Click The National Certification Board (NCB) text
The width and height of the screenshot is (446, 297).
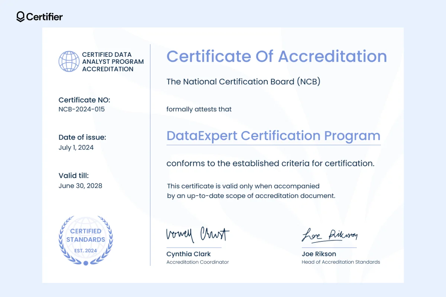[x=243, y=82]
